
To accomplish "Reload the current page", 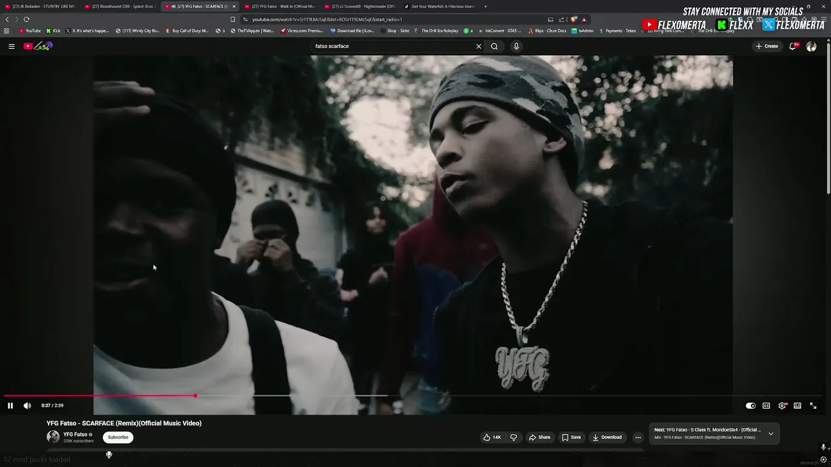I will click(x=27, y=19).
